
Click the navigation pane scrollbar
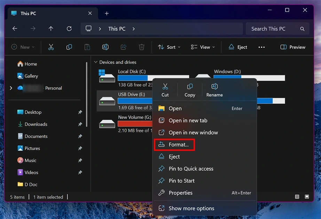pyautogui.click(x=87, y=95)
